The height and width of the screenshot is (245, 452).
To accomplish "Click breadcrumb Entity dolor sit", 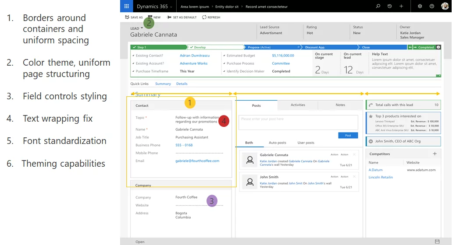I will (x=227, y=7).
